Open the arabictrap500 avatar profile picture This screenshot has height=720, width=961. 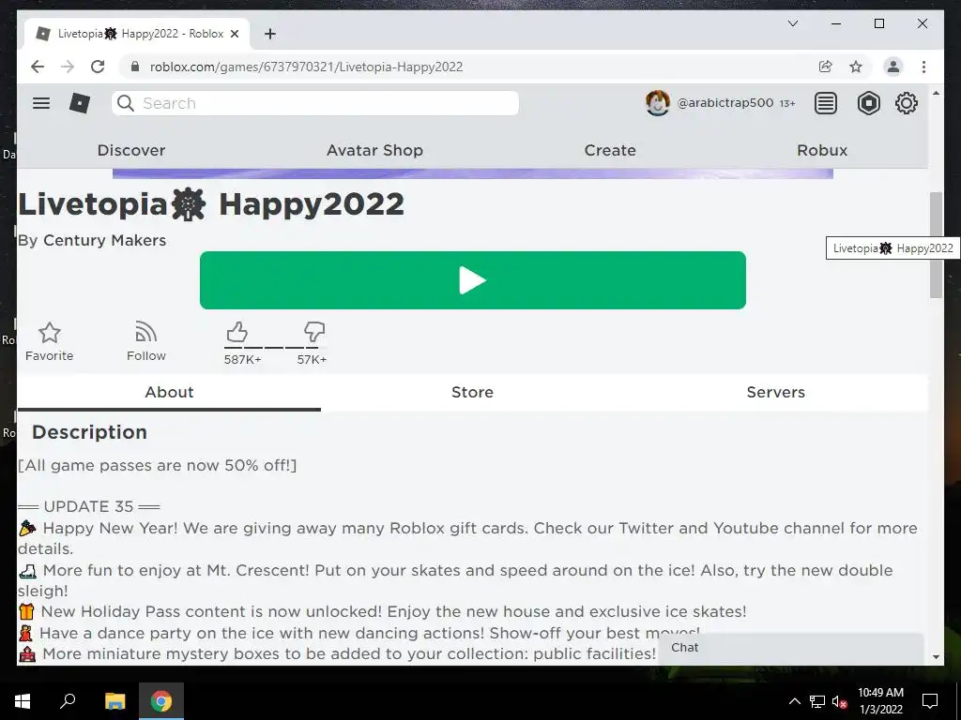click(658, 103)
